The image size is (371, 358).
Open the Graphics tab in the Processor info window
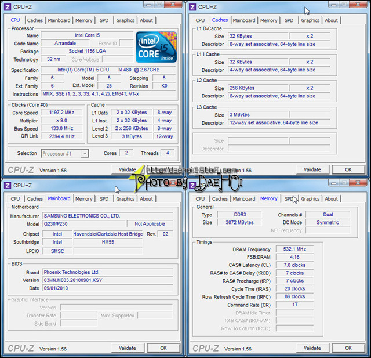(x=125, y=20)
